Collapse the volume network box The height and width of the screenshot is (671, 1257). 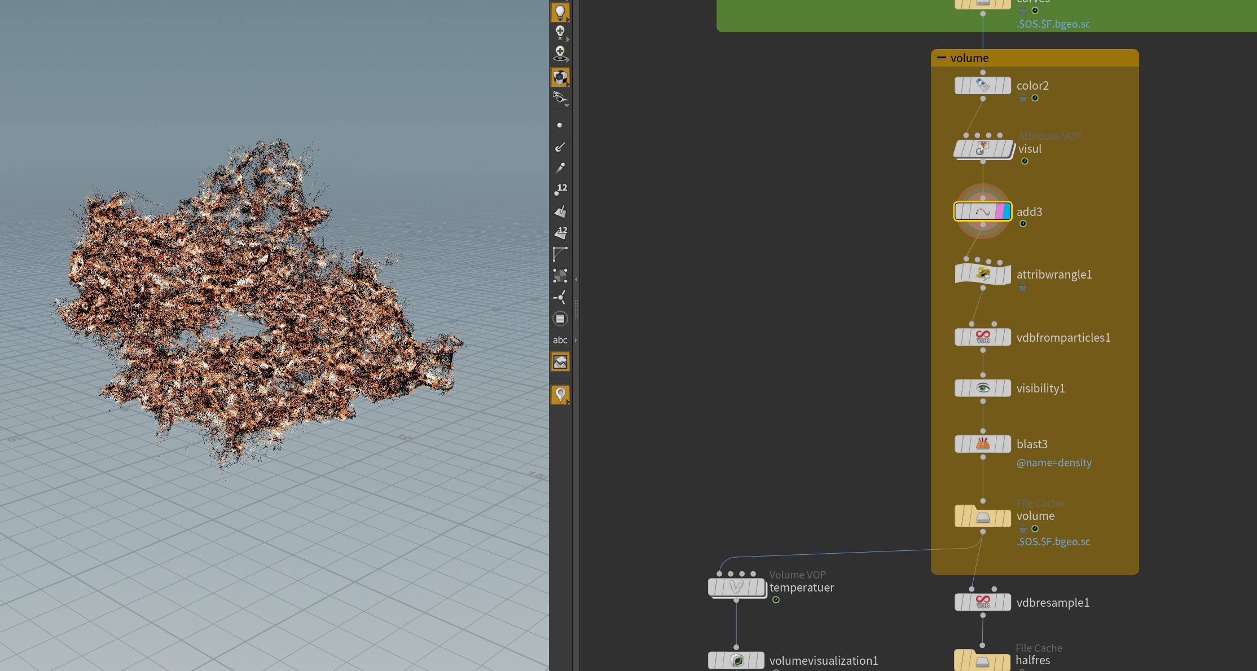pyautogui.click(x=941, y=58)
